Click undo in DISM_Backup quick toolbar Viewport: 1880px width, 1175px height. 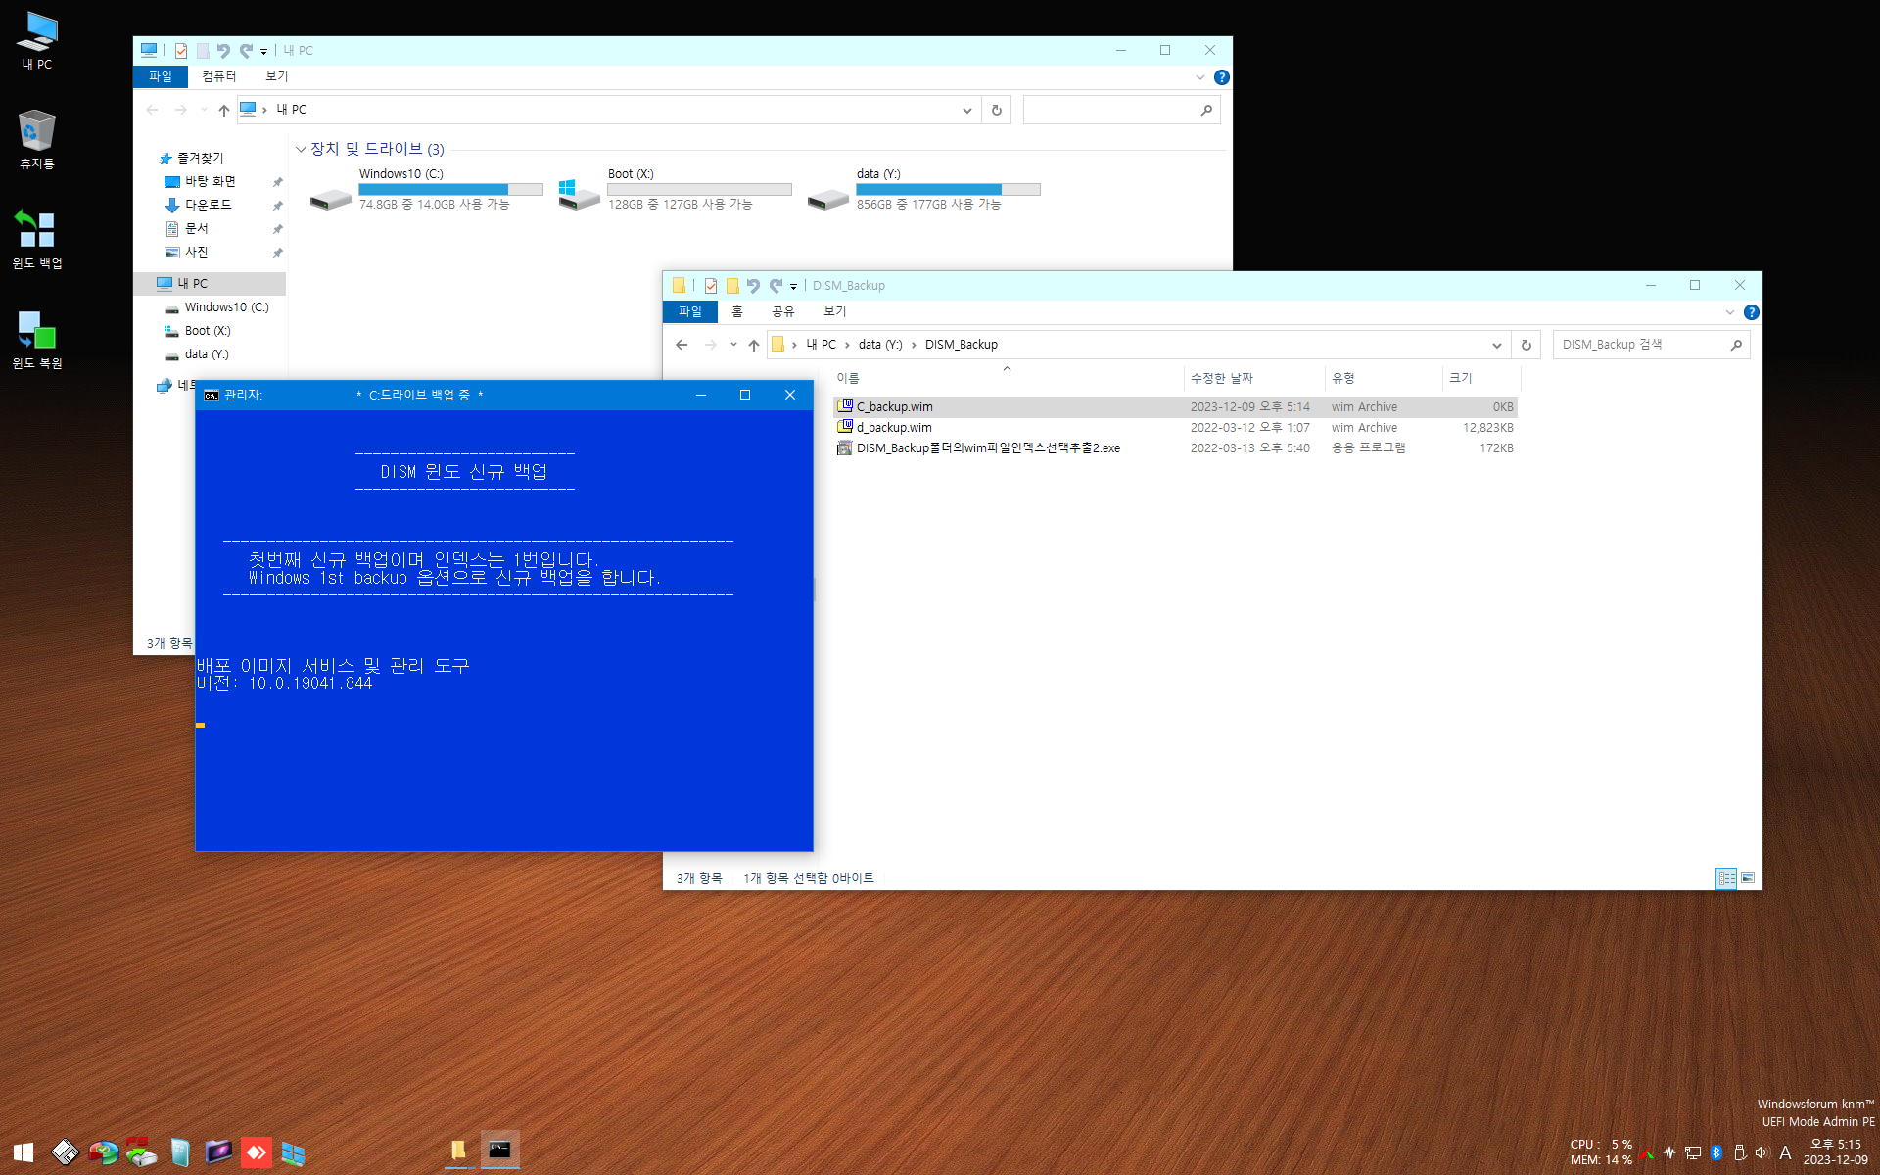[753, 286]
